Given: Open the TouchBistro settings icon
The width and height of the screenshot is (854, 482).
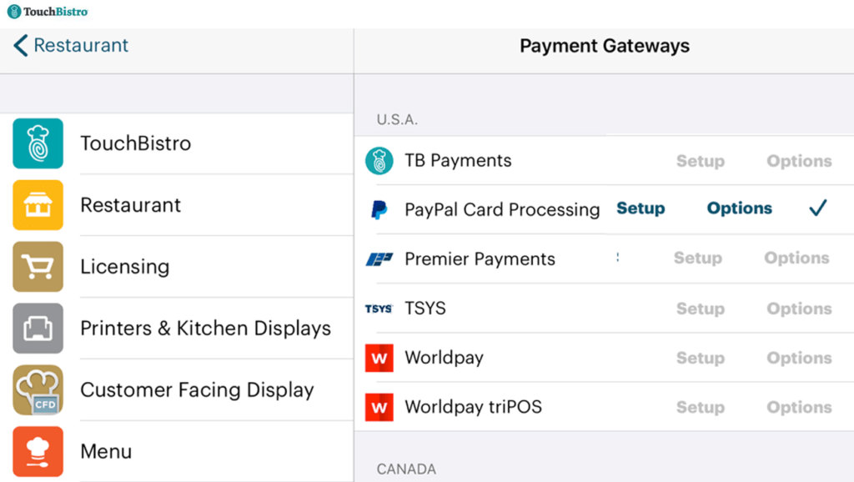Looking at the screenshot, I should (38, 143).
